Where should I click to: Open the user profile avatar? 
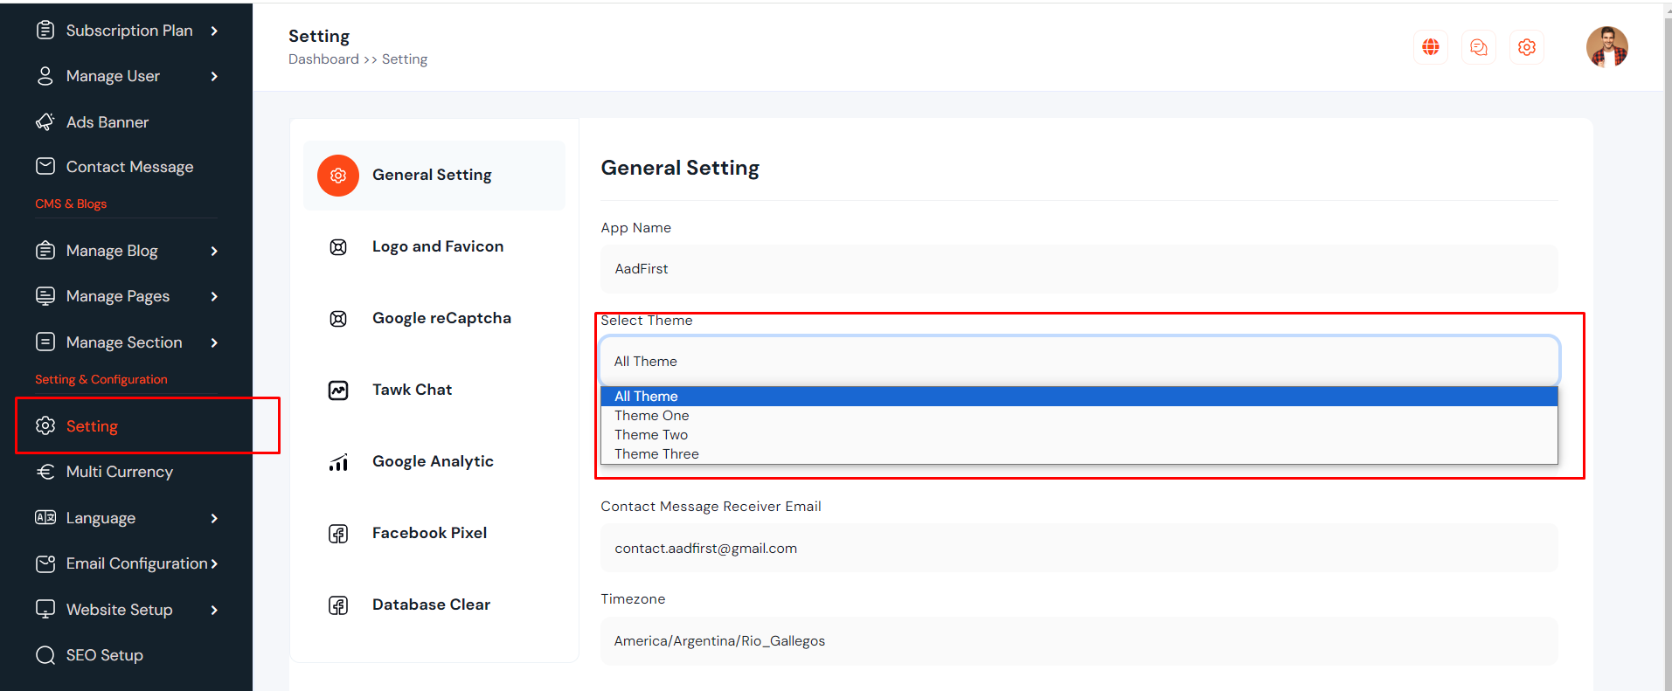[x=1606, y=47]
